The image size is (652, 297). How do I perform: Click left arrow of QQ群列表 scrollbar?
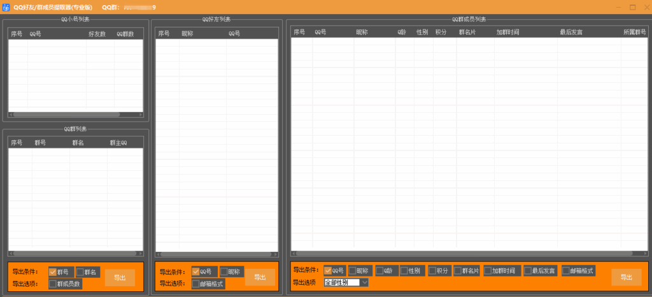click(10, 253)
